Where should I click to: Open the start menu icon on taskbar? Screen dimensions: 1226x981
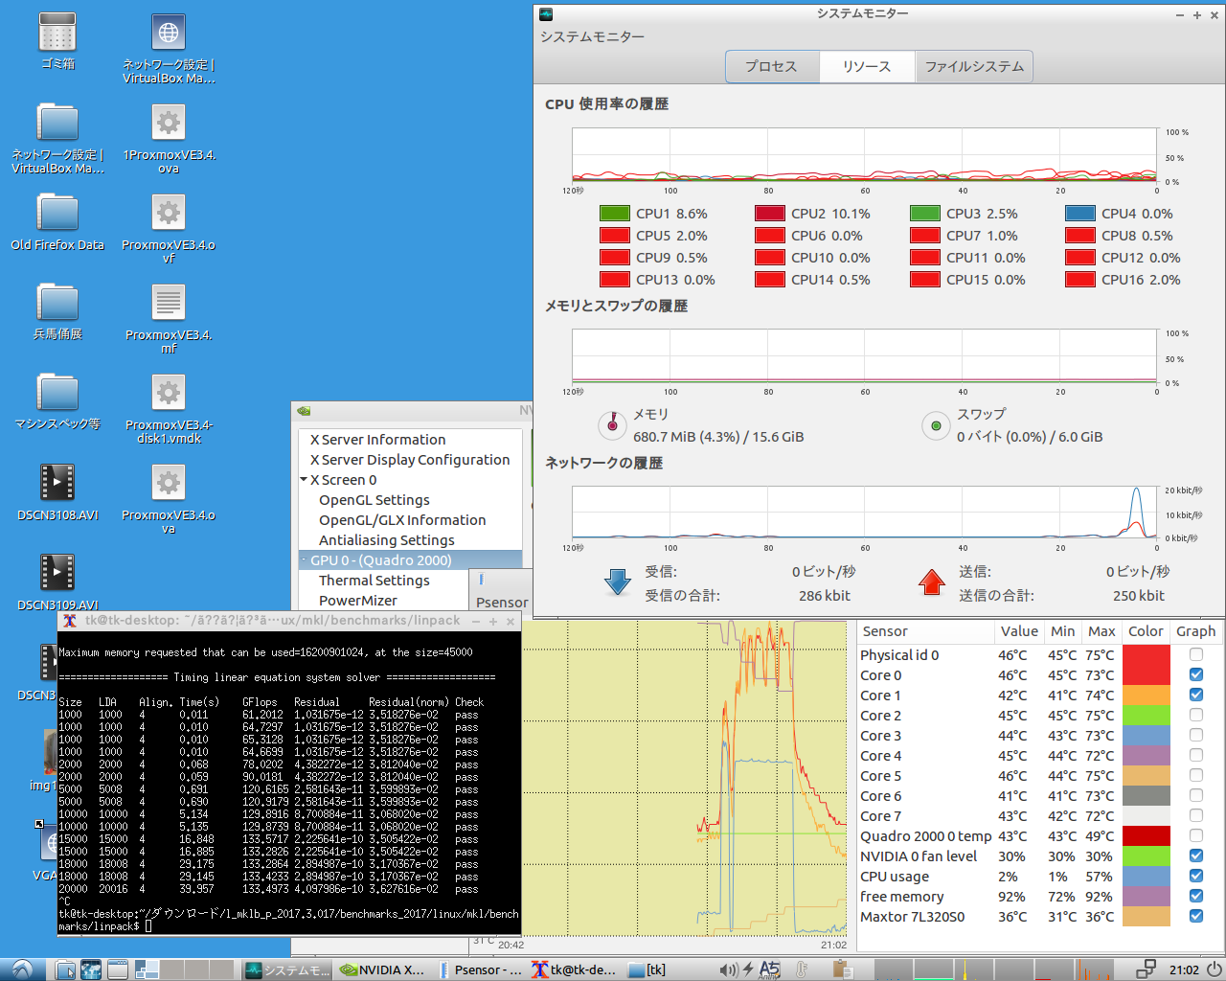pos(21,970)
